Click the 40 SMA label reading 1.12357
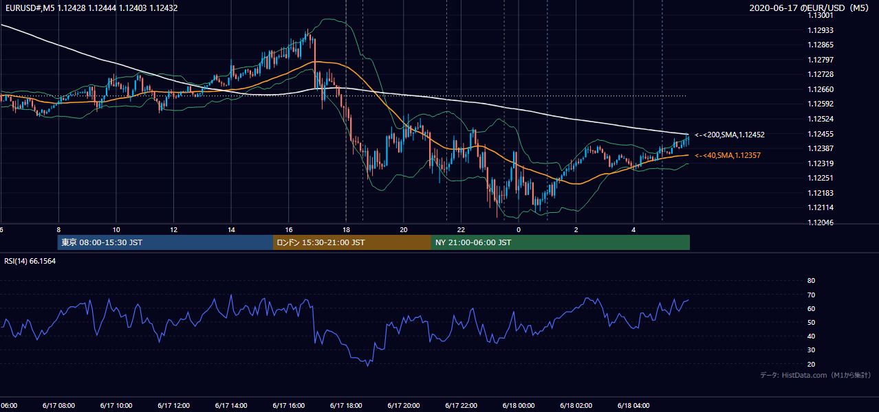The height and width of the screenshot is (412, 879). (x=728, y=156)
